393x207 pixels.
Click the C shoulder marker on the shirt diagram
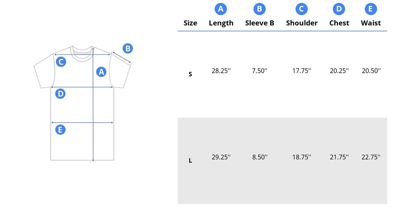pos(61,62)
